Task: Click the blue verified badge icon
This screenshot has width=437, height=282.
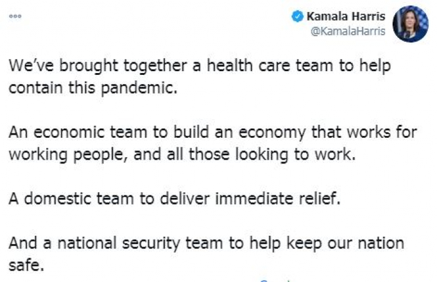Action: pyautogui.click(x=298, y=17)
